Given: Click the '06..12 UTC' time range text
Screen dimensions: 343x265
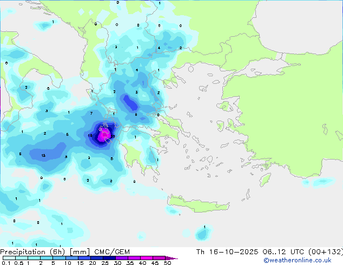Looking at the screenshot, I should [283, 252].
